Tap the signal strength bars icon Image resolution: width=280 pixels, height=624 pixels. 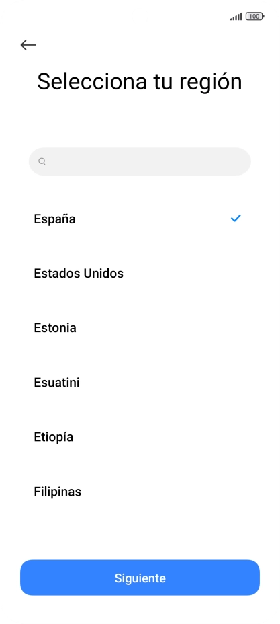pos(236,17)
